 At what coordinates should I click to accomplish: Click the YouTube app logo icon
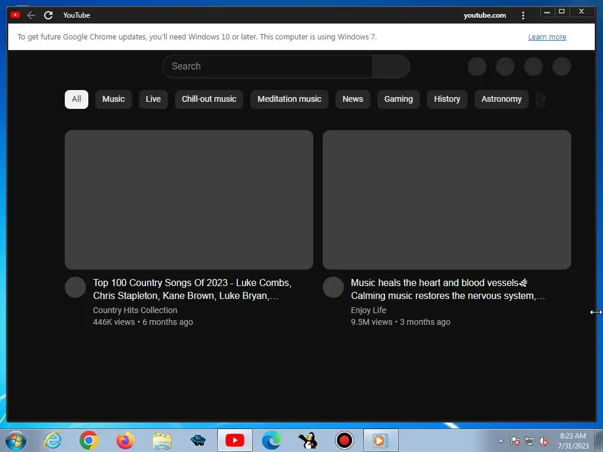pyautogui.click(x=15, y=15)
